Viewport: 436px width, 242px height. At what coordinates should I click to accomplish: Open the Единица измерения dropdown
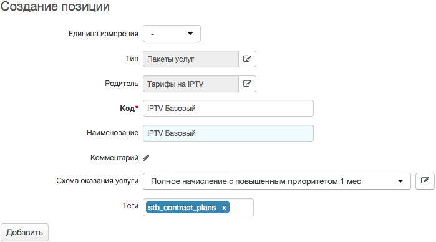tap(172, 34)
